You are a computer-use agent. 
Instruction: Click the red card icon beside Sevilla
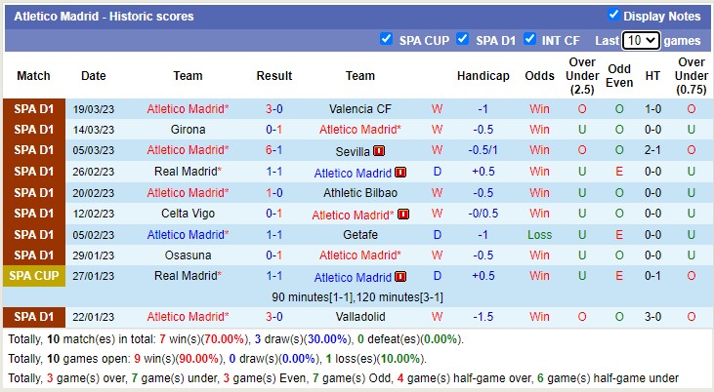tap(379, 151)
